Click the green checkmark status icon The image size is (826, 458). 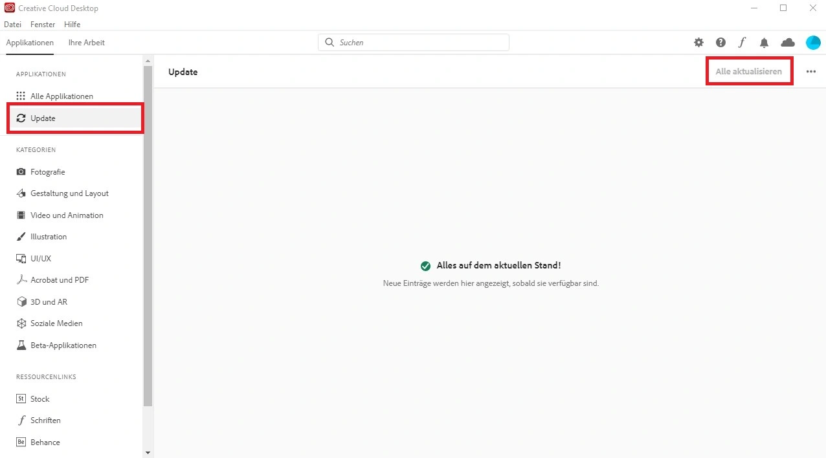pos(425,266)
